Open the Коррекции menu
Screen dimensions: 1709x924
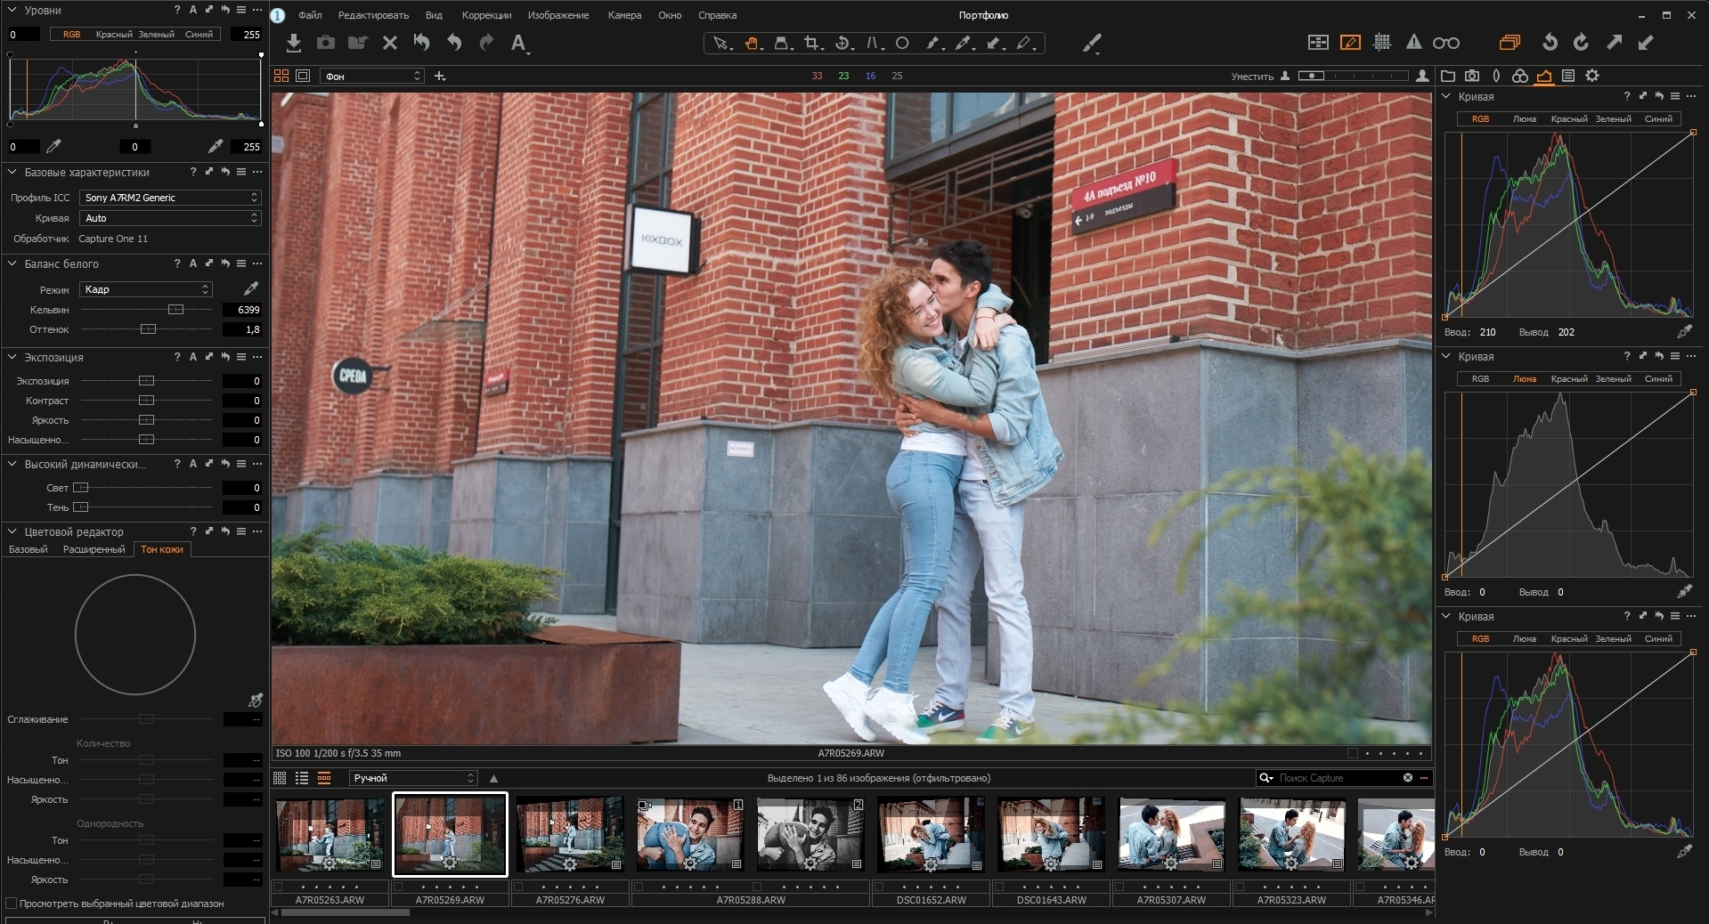coord(486,15)
